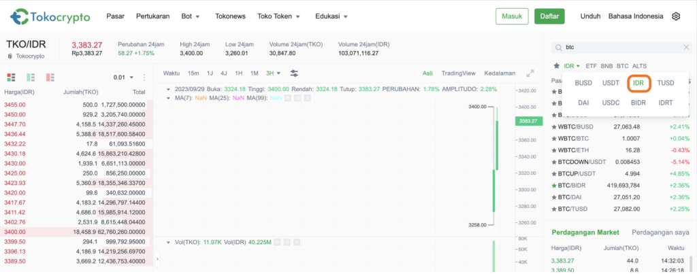Select the ALTS market filter
Viewport: 697px width, 274px height.
coord(640,66)
